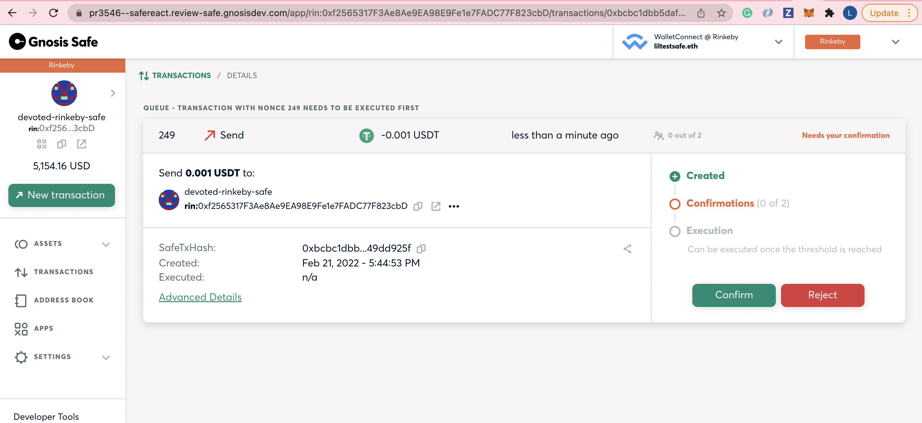
Task: Click the Transactions breadcrumb link
Action: click(x=181, y=76)
